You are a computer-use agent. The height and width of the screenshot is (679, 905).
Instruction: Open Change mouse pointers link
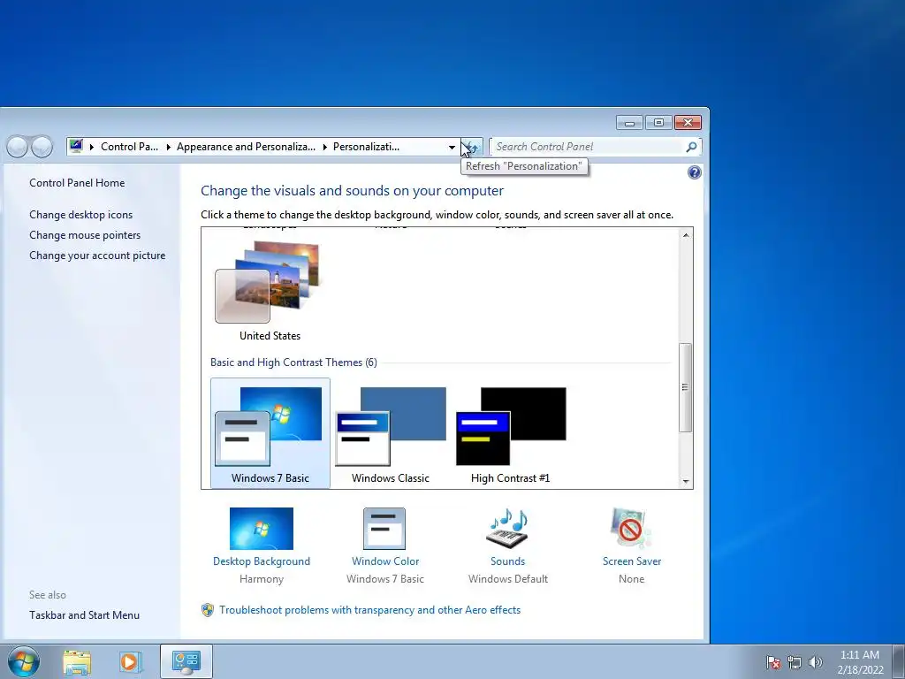point(85,235)
